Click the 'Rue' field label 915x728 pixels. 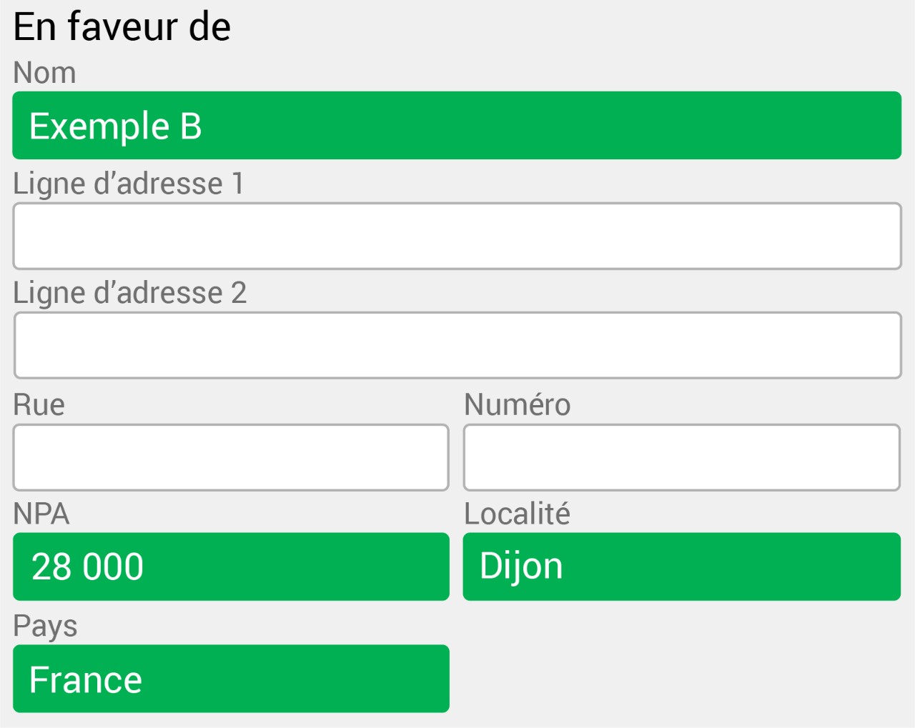pos(39,405)
